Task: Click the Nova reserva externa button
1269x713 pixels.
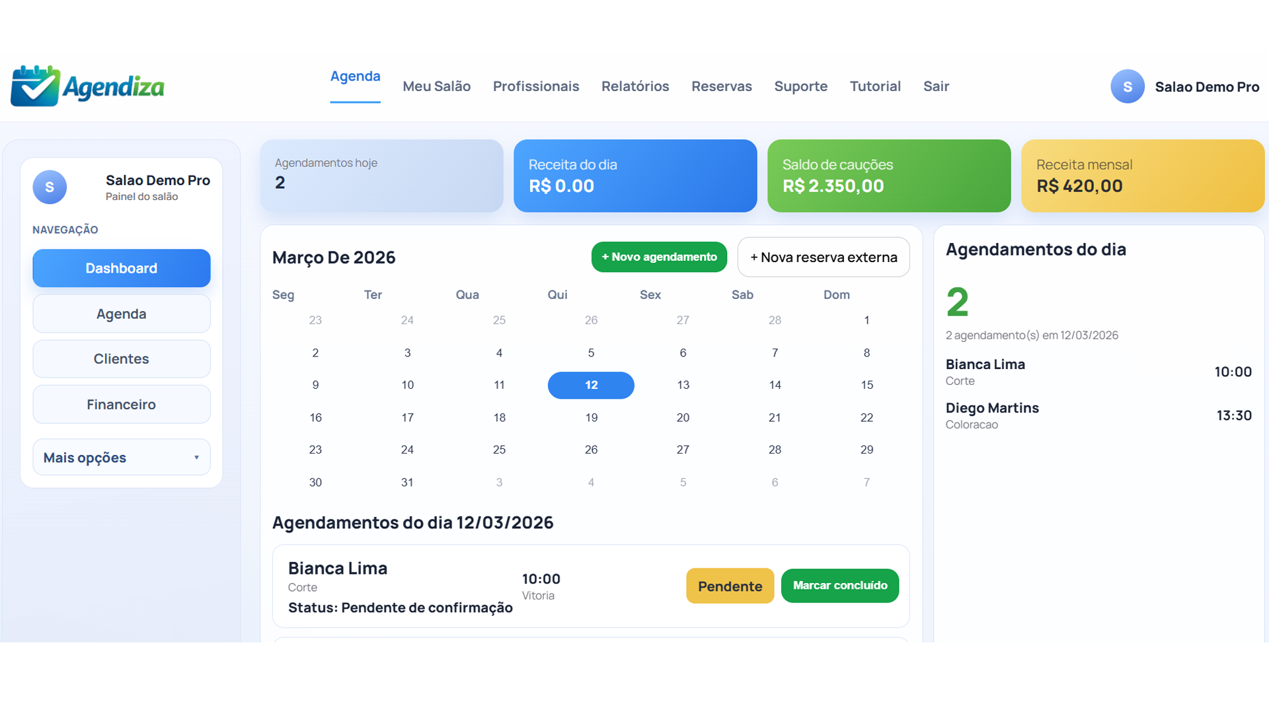Action: tap(824, 257)
